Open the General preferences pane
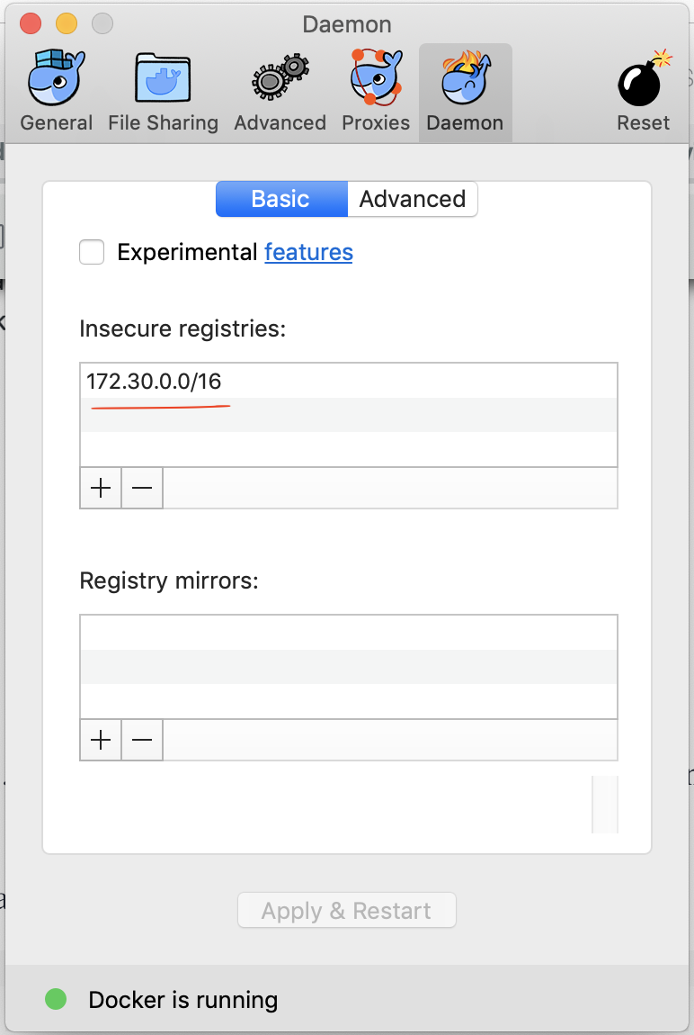The width and height of the screenshot is (694, 1035). tap(56, 92)
